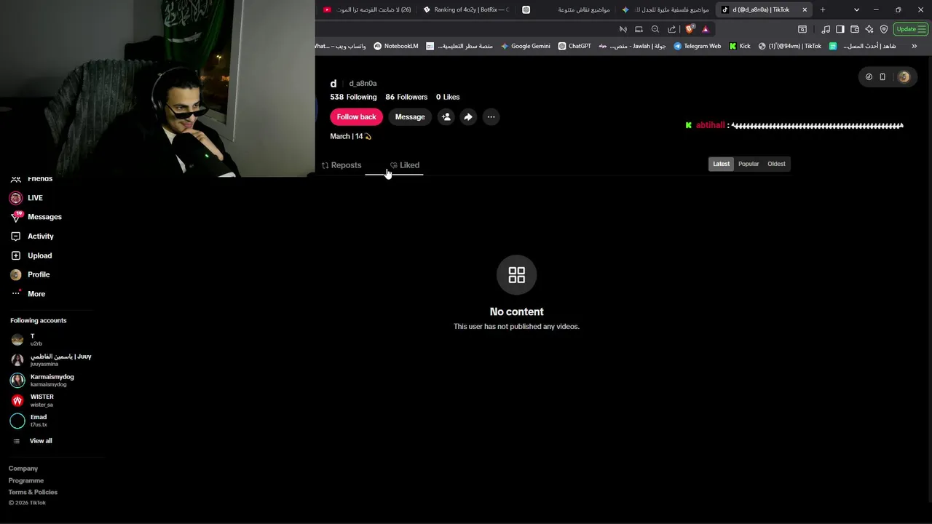This screenshot has height=524, width=932.
Task: Open the Brave Wallet icon
Action: click(x=855, y=29)
